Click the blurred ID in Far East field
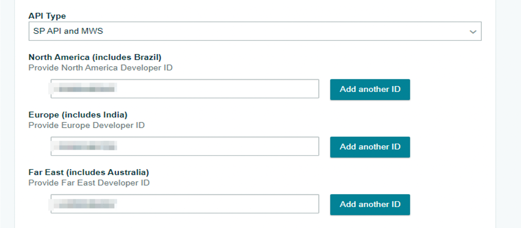This screenshot has width=521, height=228. point(83,203)
